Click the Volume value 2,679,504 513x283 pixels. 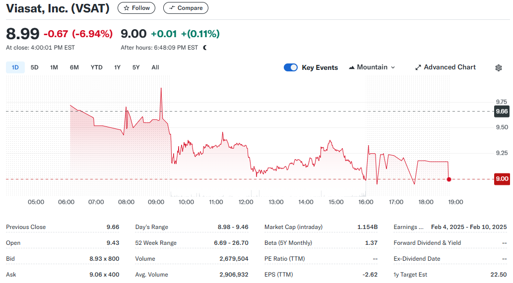(x=234, y=259)
